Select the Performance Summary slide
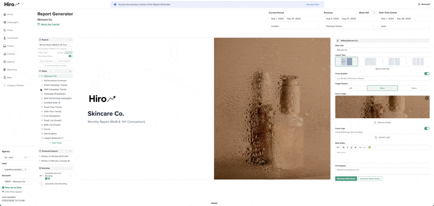Viewport: 434px width, 206px height. click(x=55, y=80)
